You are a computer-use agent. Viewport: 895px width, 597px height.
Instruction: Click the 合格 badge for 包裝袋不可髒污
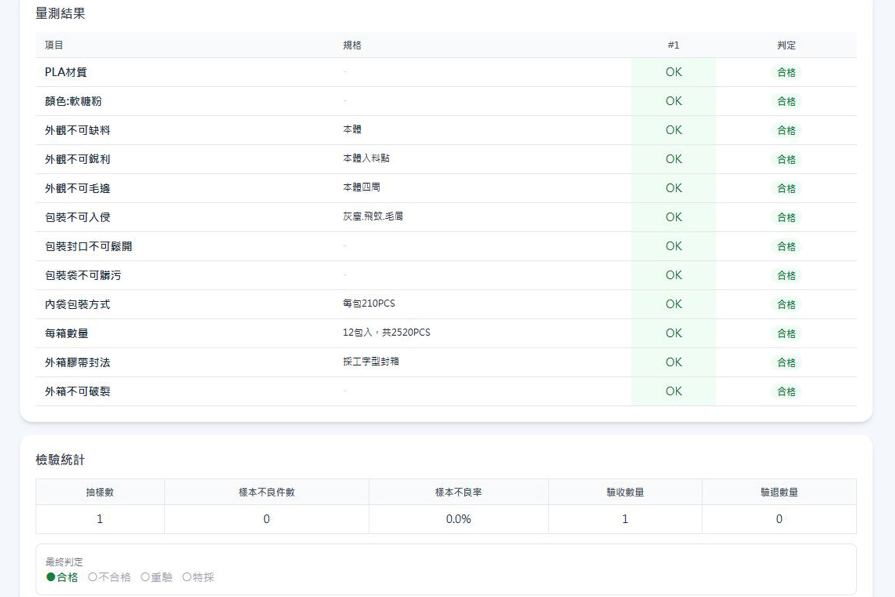point(786,276)
